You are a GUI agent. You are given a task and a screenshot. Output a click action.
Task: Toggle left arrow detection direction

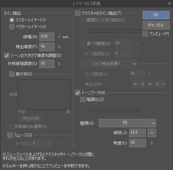point(135,84)
